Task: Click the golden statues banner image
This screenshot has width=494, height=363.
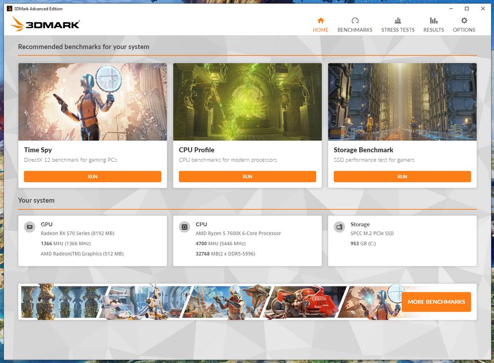Action: (64, 302)
